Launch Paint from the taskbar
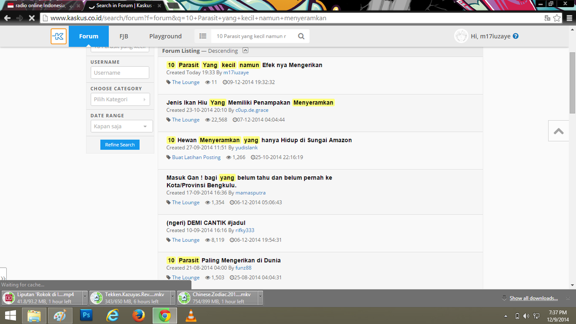 [60, 316]
